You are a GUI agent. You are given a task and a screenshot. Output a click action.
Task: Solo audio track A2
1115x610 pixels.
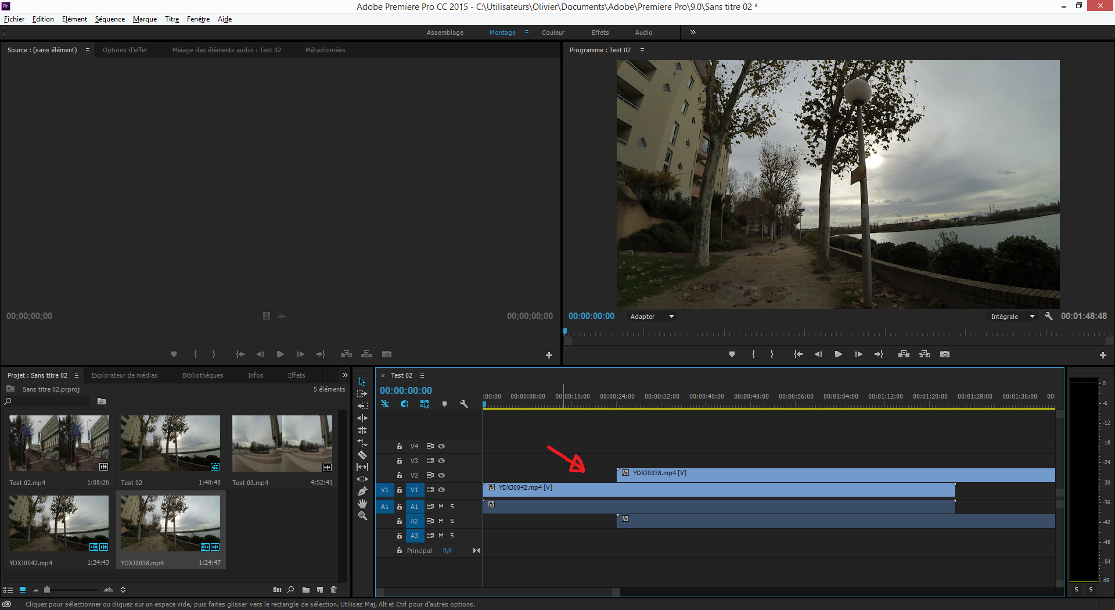tap(452, 521)
